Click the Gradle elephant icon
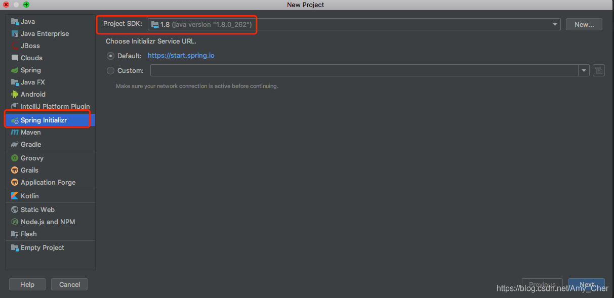Viewport: 614px width, 298px height. pyautogui.click(x=15, y=145)
